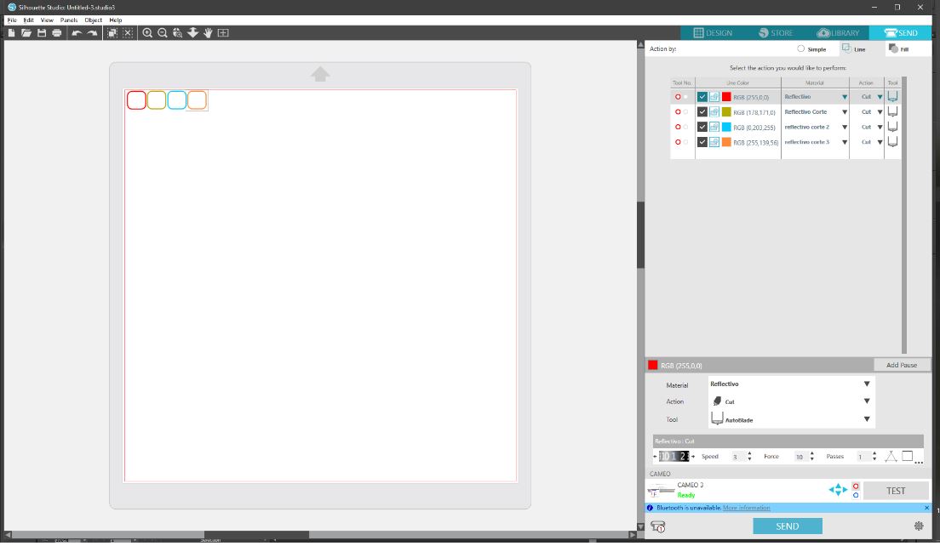Undo the last action
This screenshot has height=546, width=940.
pyautogui.click(x=76, y=33)
